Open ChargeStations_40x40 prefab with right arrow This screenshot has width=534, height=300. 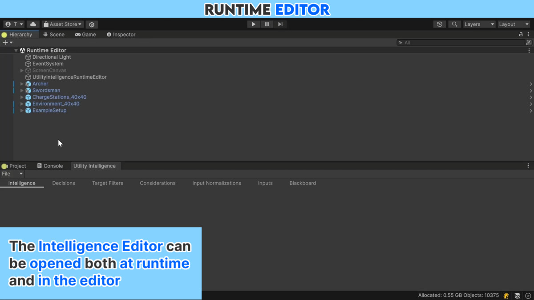pos(530,97)
